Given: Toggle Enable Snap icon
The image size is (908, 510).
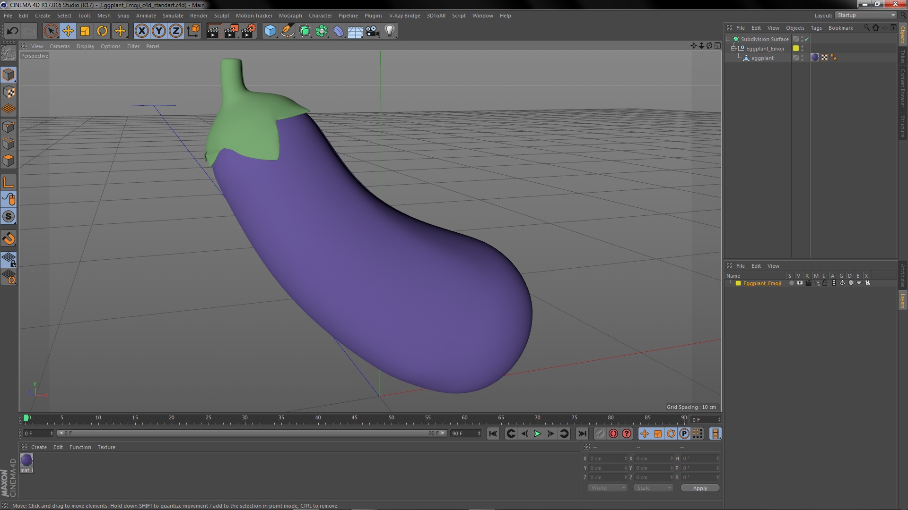Looking at the screenshot, I should (9, 217).
